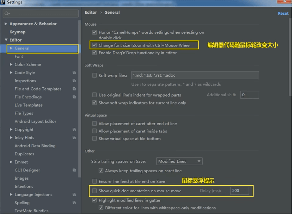Viewport: 292px width, 214px height.
Task: Click the project-level icon next to Inspections
Action: [74, 81]
